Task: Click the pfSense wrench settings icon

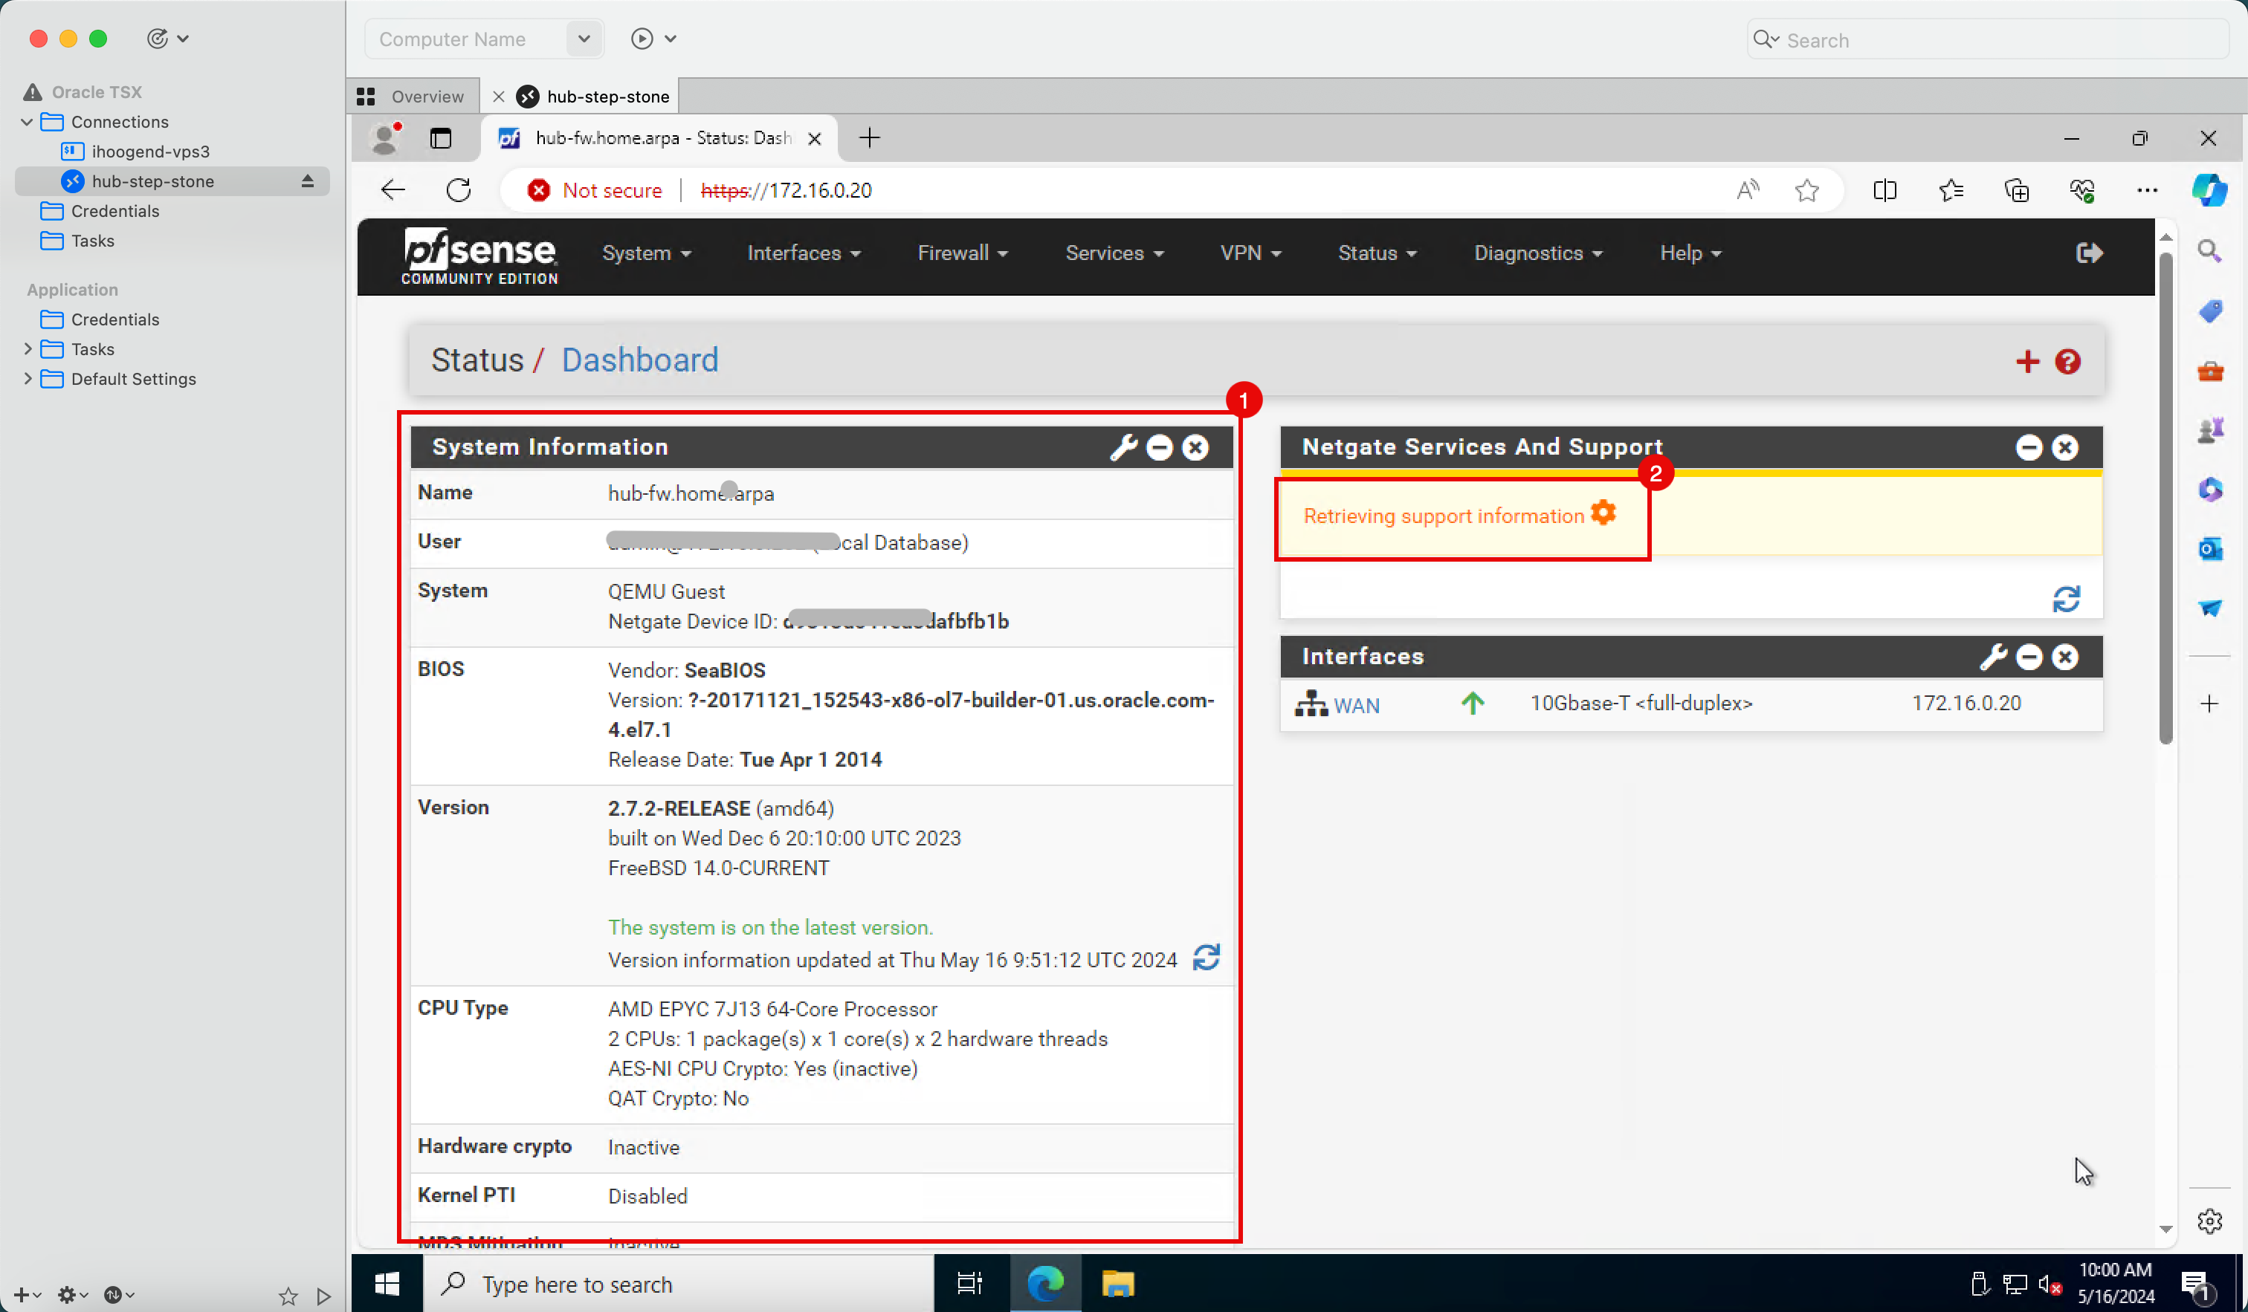Action: coord(1122,448)
